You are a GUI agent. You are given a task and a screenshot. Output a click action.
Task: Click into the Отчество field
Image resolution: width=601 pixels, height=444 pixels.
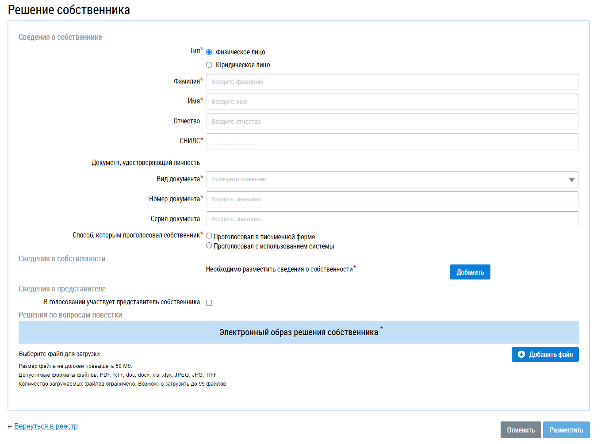click(x=392, y=122)
